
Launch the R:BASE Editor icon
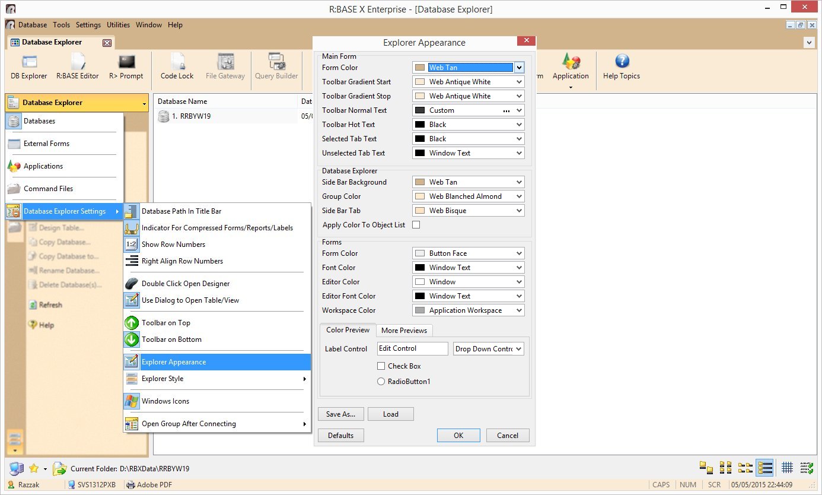pos(78,62)
